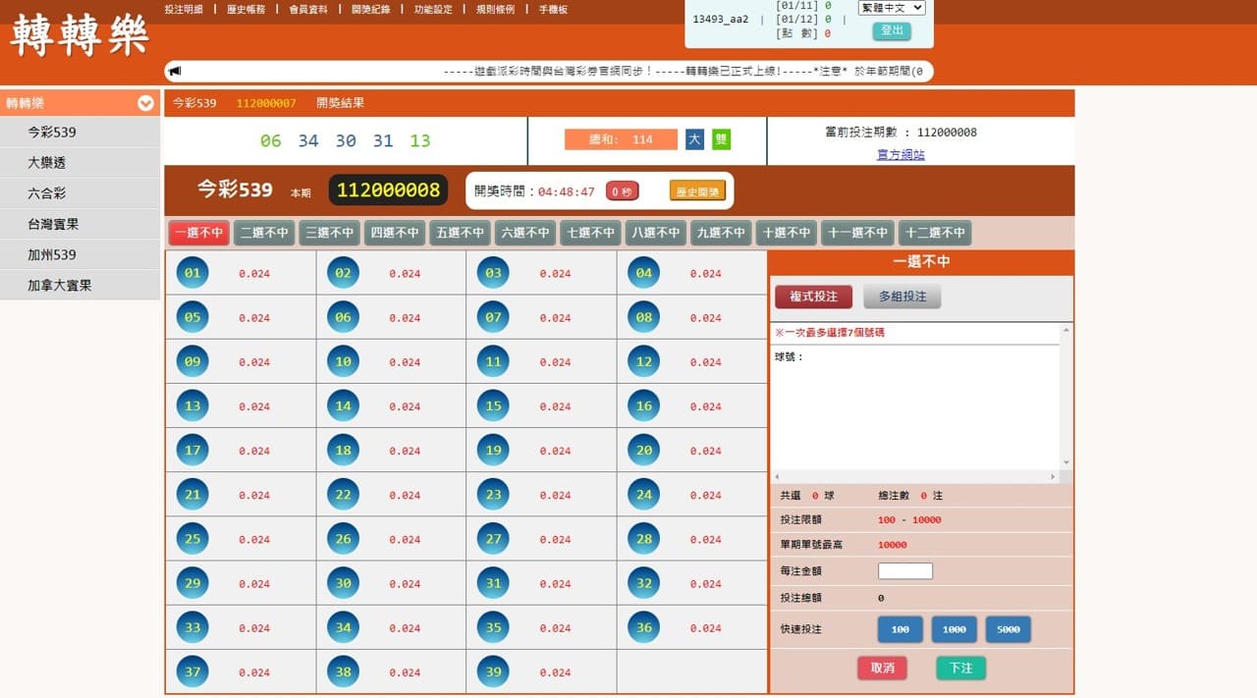
Task: Pick ball 12
Action: click(x=643, y=361)
